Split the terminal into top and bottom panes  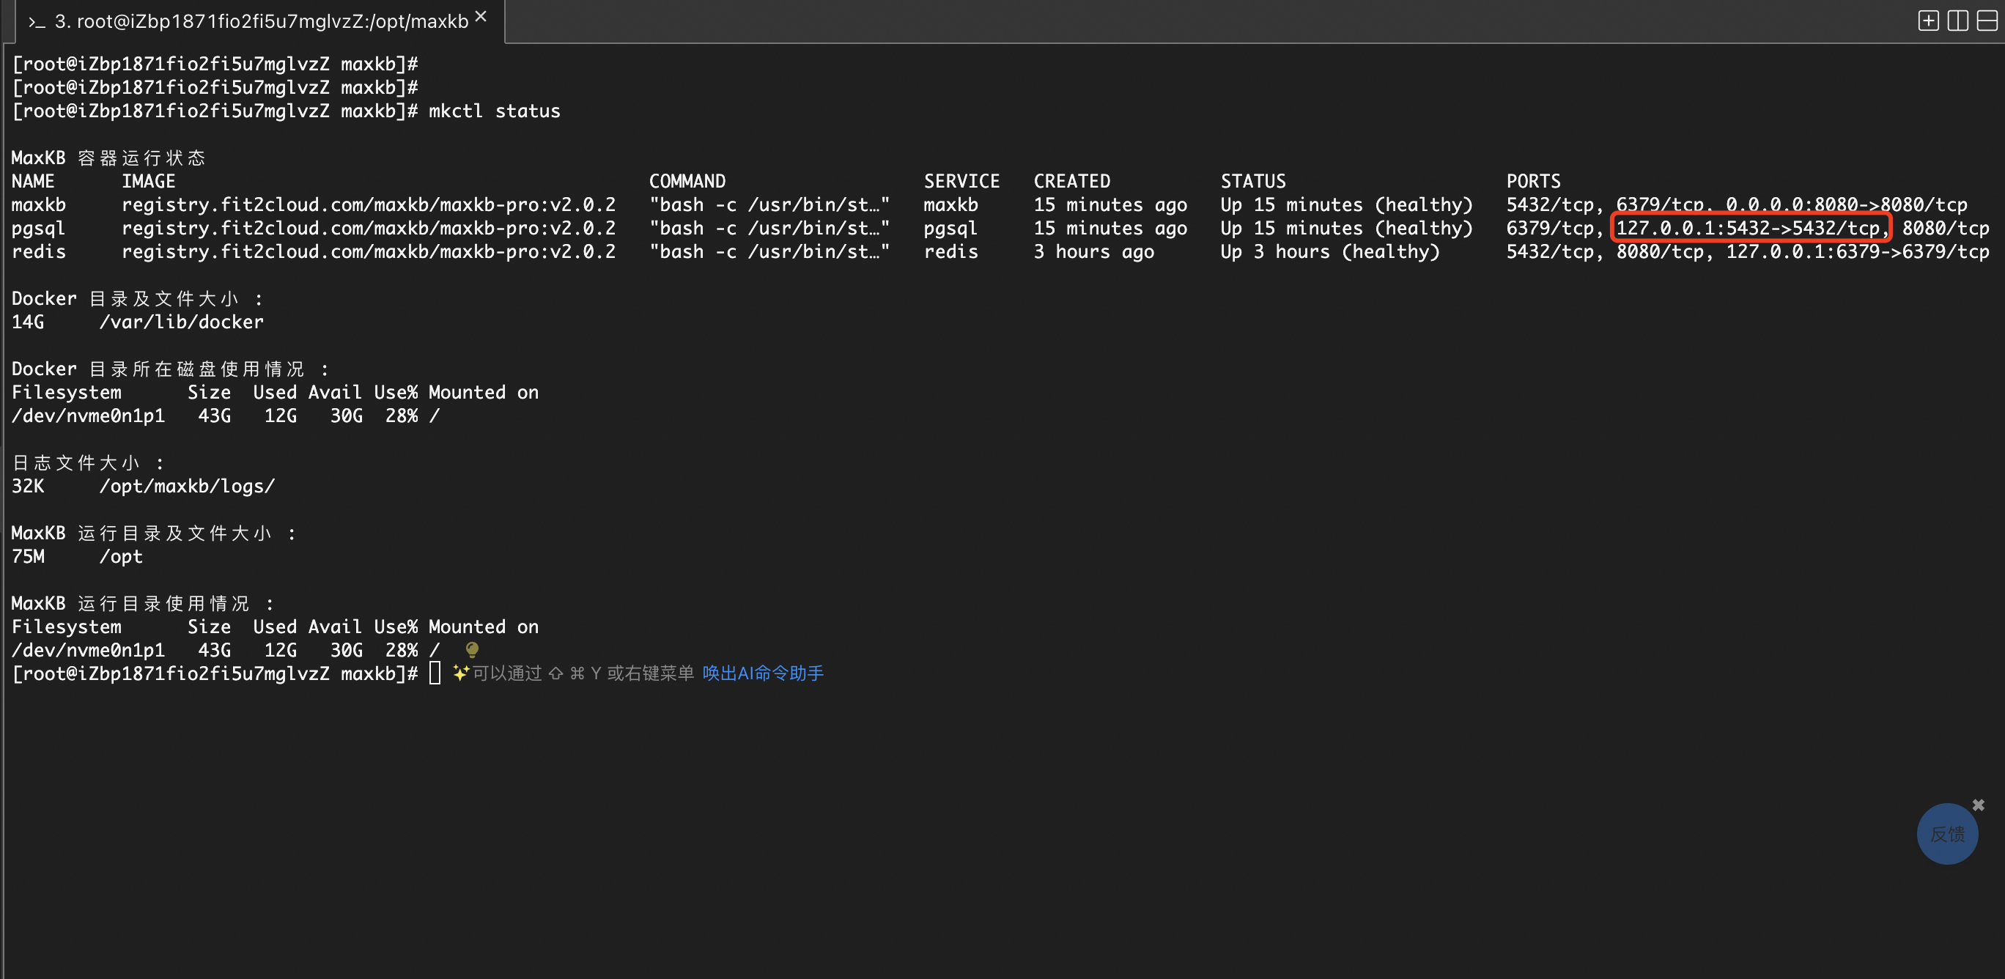click(x=1987, y=21)
